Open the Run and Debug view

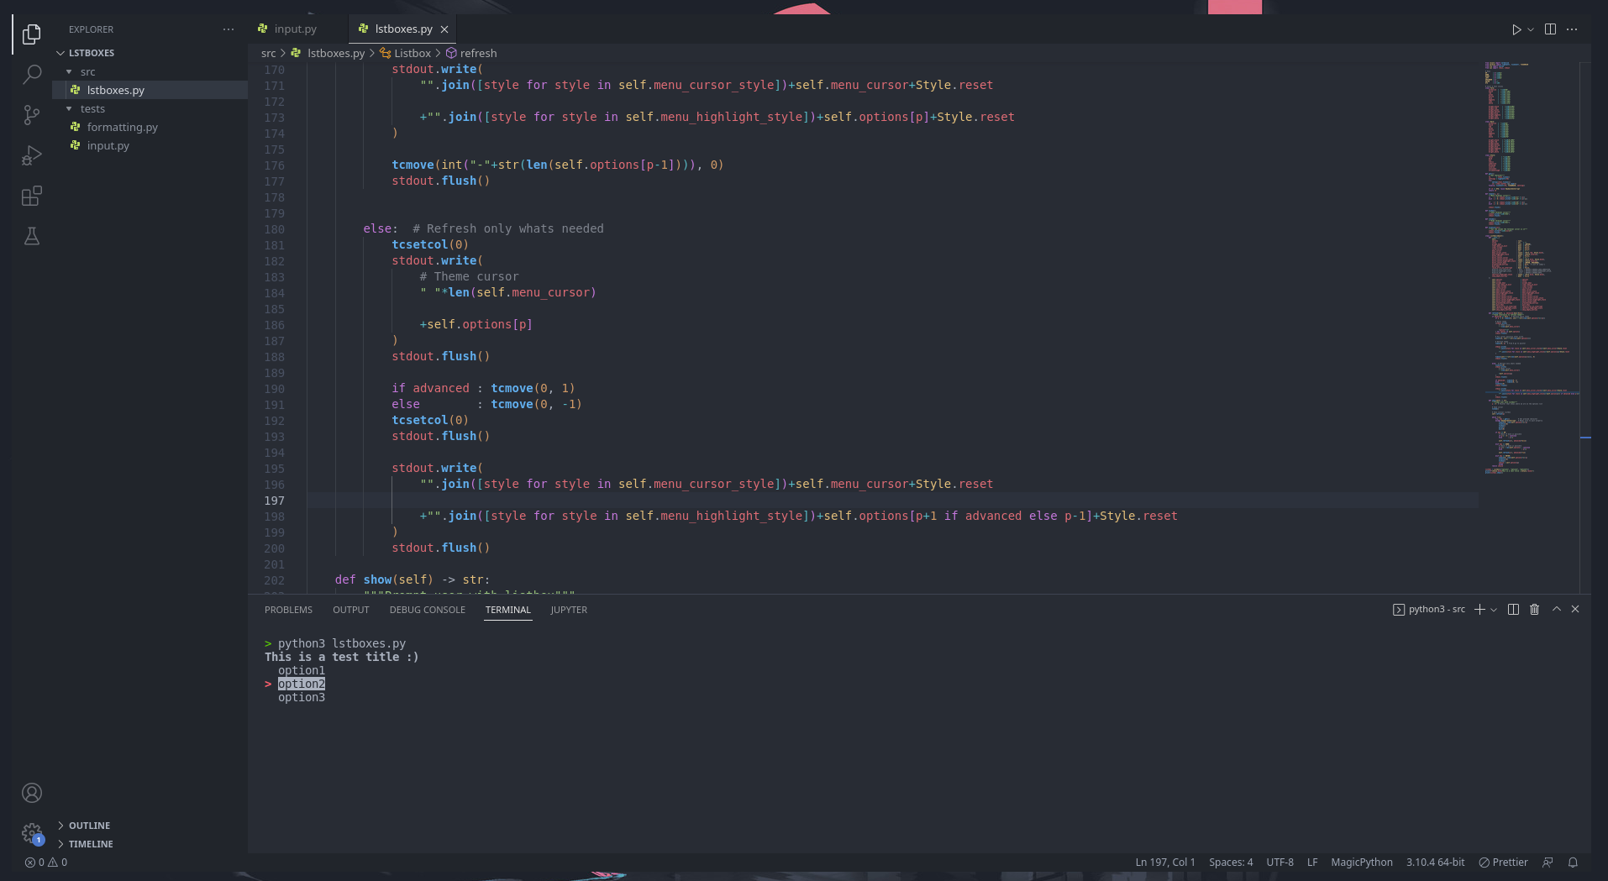[32, 155]
